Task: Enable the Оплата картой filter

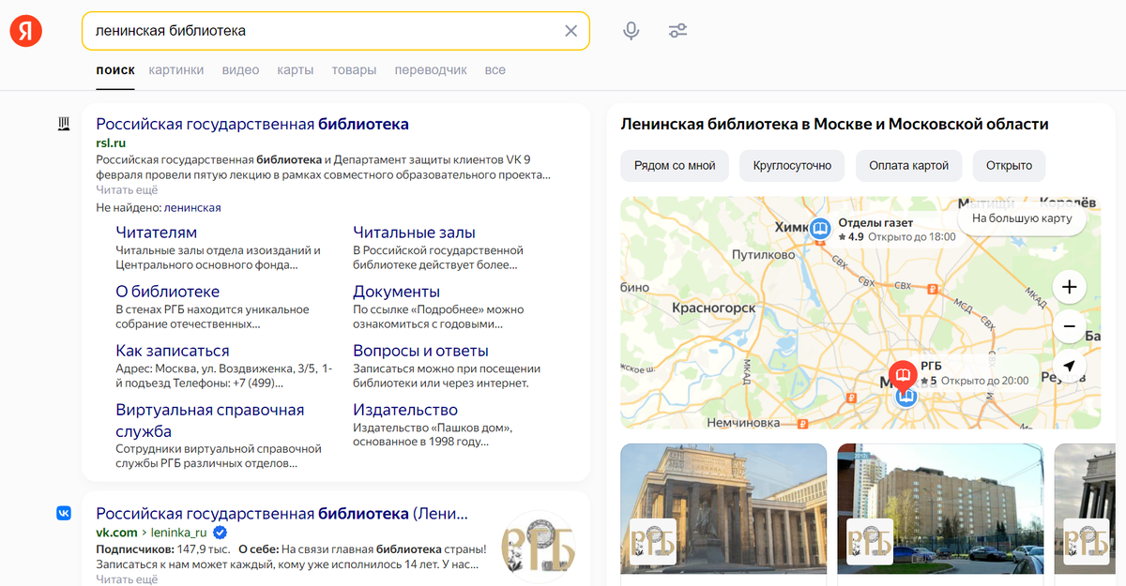Action: pyautogui.click(x=908, y=165)
